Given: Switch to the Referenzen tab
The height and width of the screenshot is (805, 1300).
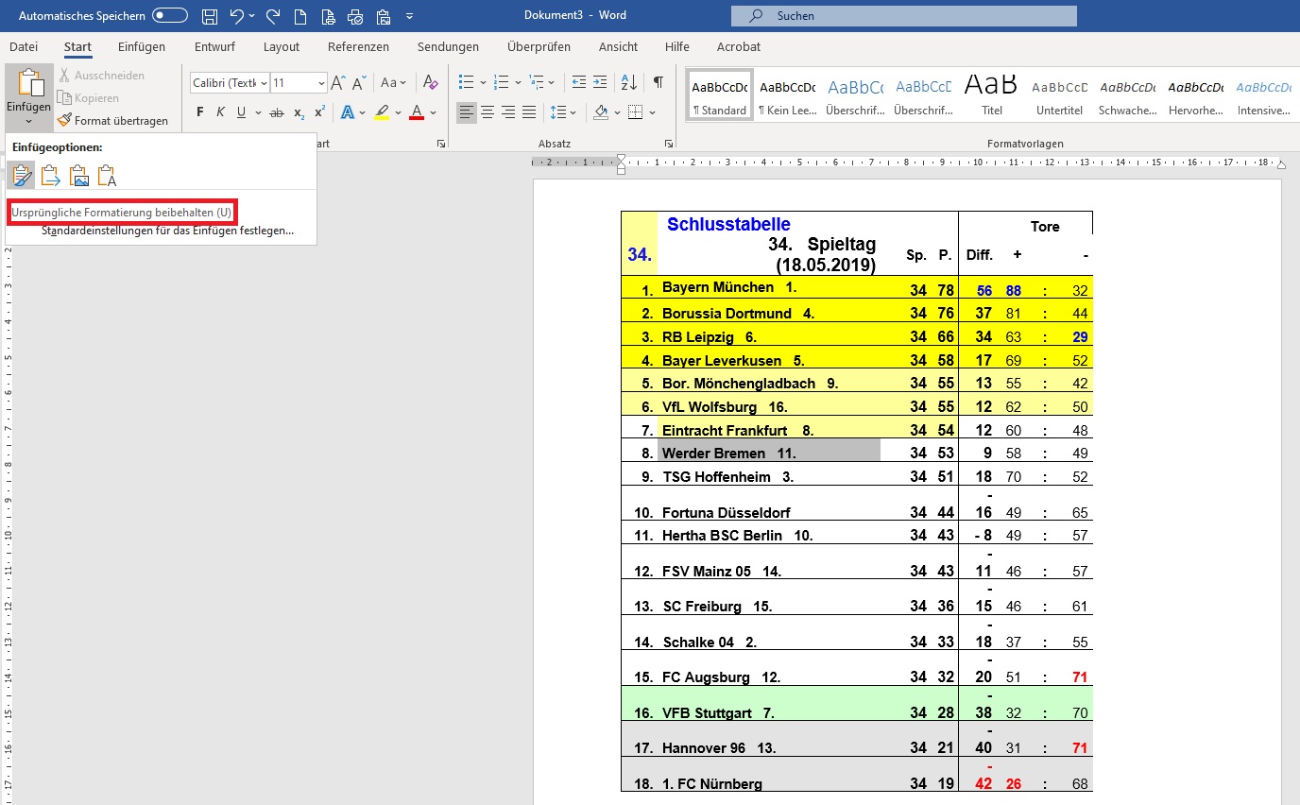Looking at the screenshot, I should point(358,46).
